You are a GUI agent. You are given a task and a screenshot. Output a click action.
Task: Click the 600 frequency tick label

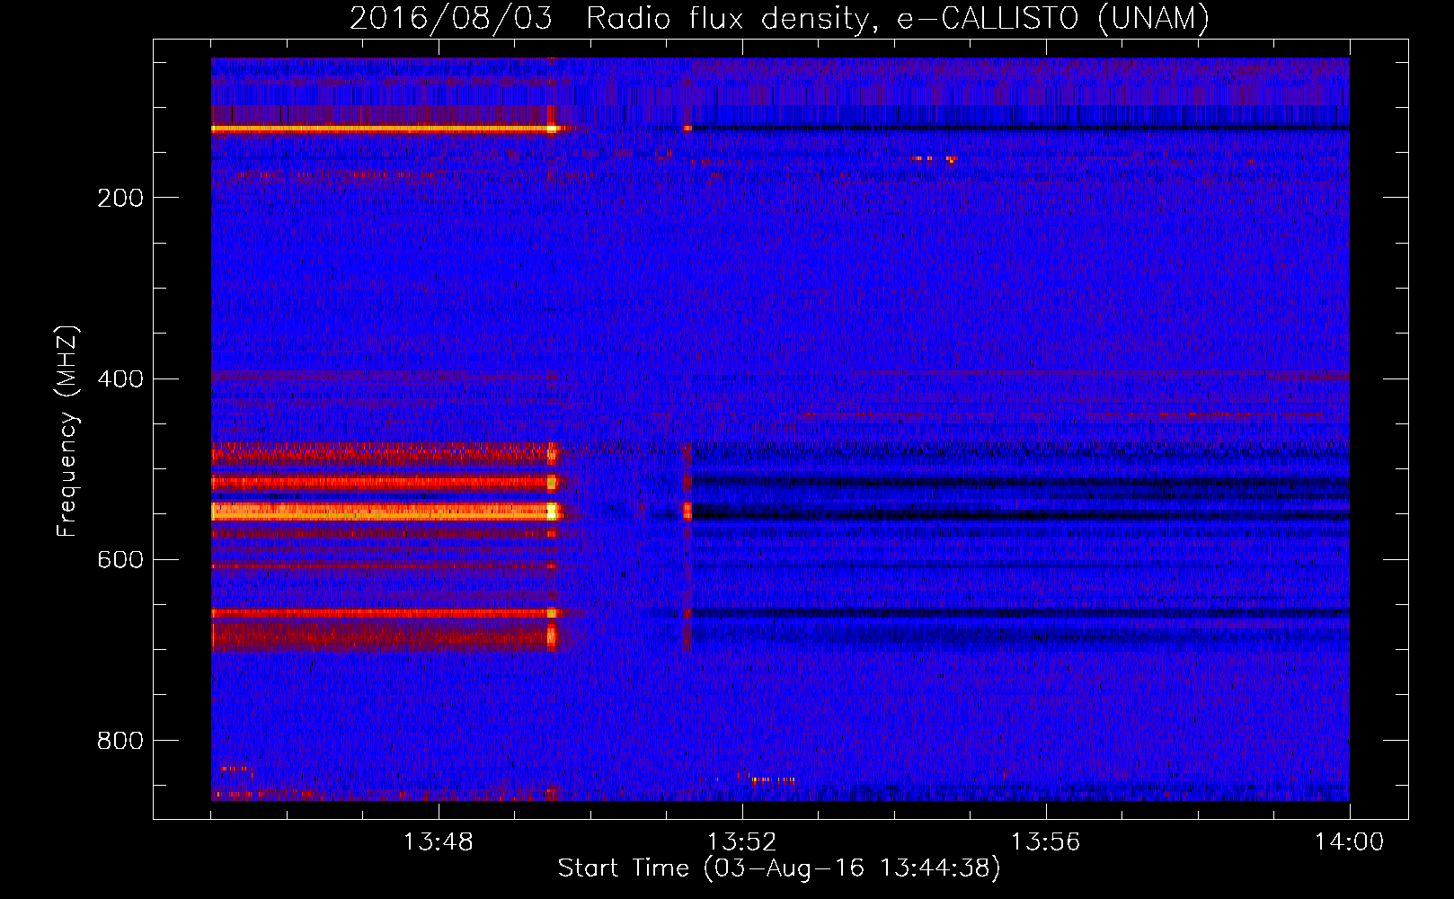[120, 560]
